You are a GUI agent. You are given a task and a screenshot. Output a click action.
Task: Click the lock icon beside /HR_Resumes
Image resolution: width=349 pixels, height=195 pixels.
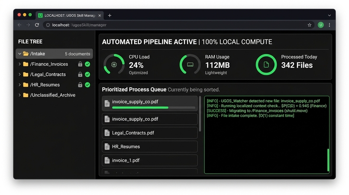[80, 84]
